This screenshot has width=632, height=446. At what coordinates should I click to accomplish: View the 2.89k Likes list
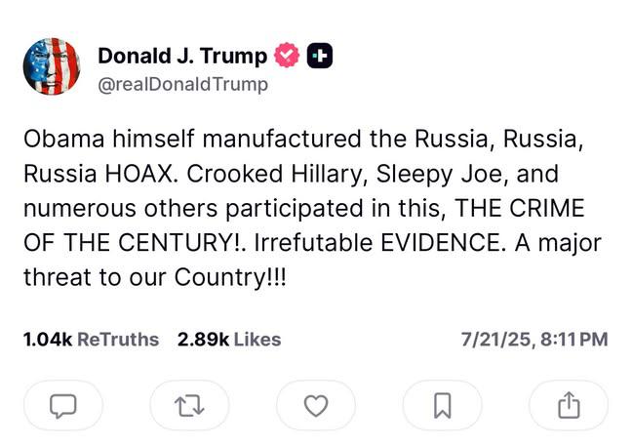click(x=229, y=340)
